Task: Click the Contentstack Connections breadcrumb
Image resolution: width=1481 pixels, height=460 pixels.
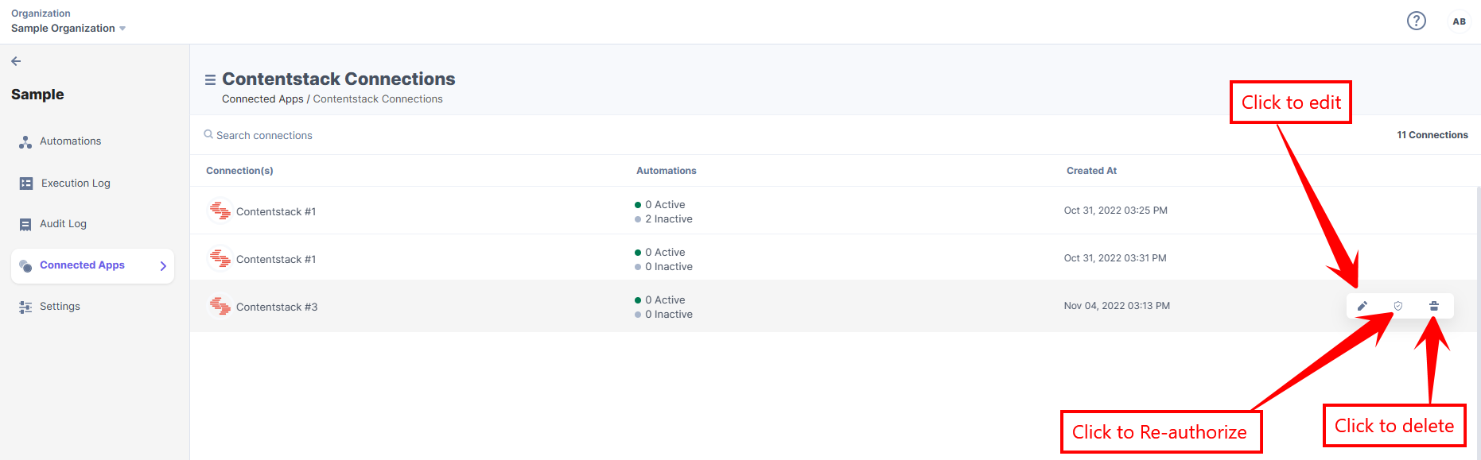Action: 378,99
